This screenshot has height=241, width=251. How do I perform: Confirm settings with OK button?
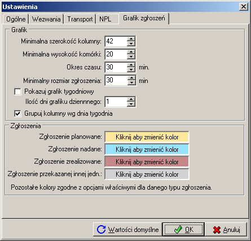coord(183,229)
